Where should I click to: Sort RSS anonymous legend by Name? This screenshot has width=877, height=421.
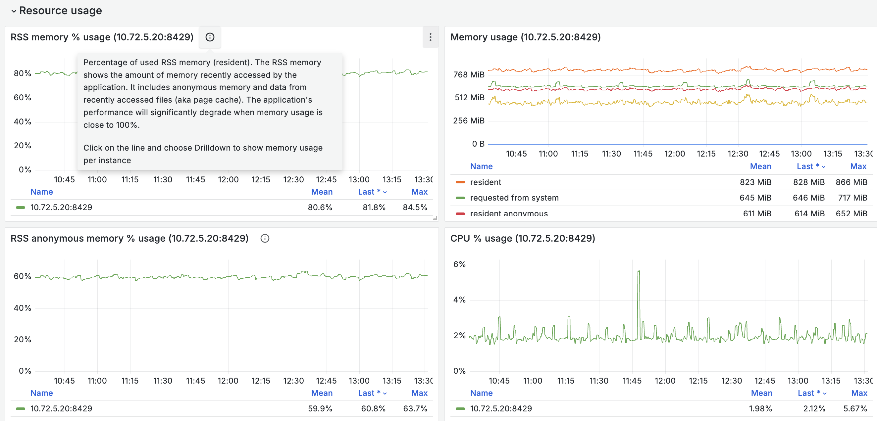click(x=41, y=393)
